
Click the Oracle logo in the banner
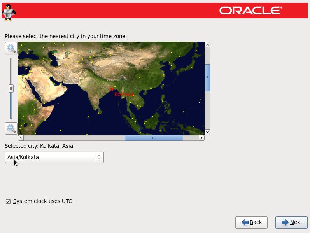click(x=250, y=11)
